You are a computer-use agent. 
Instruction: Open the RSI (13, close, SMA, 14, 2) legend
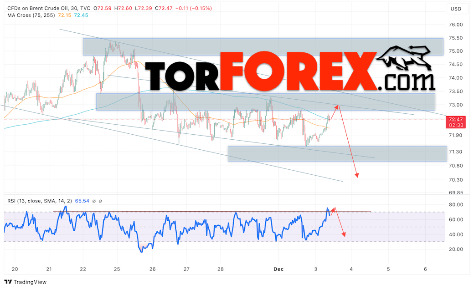click(x=40, y=201)
